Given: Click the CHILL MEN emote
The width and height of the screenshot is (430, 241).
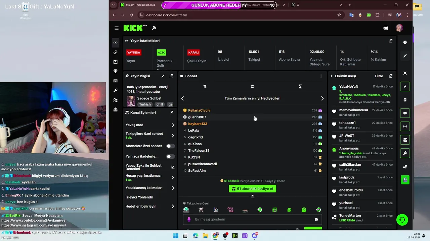Looking at the screenshot, I should point(230,210).
